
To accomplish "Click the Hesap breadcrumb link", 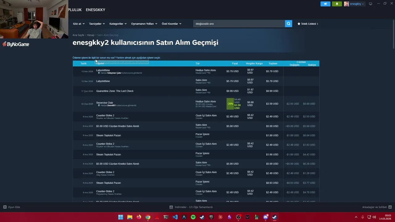I will pos(90,35).
